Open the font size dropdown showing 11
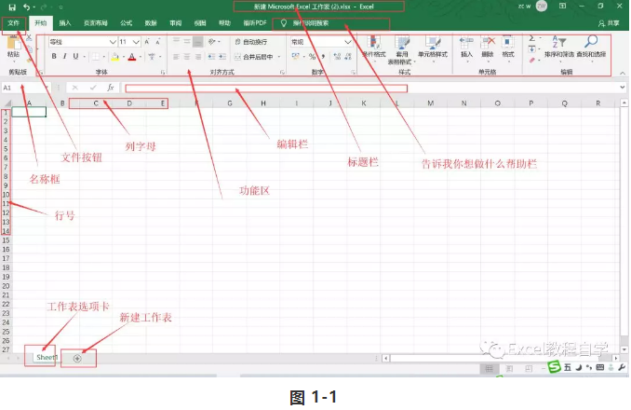 (x=137, y=42)
